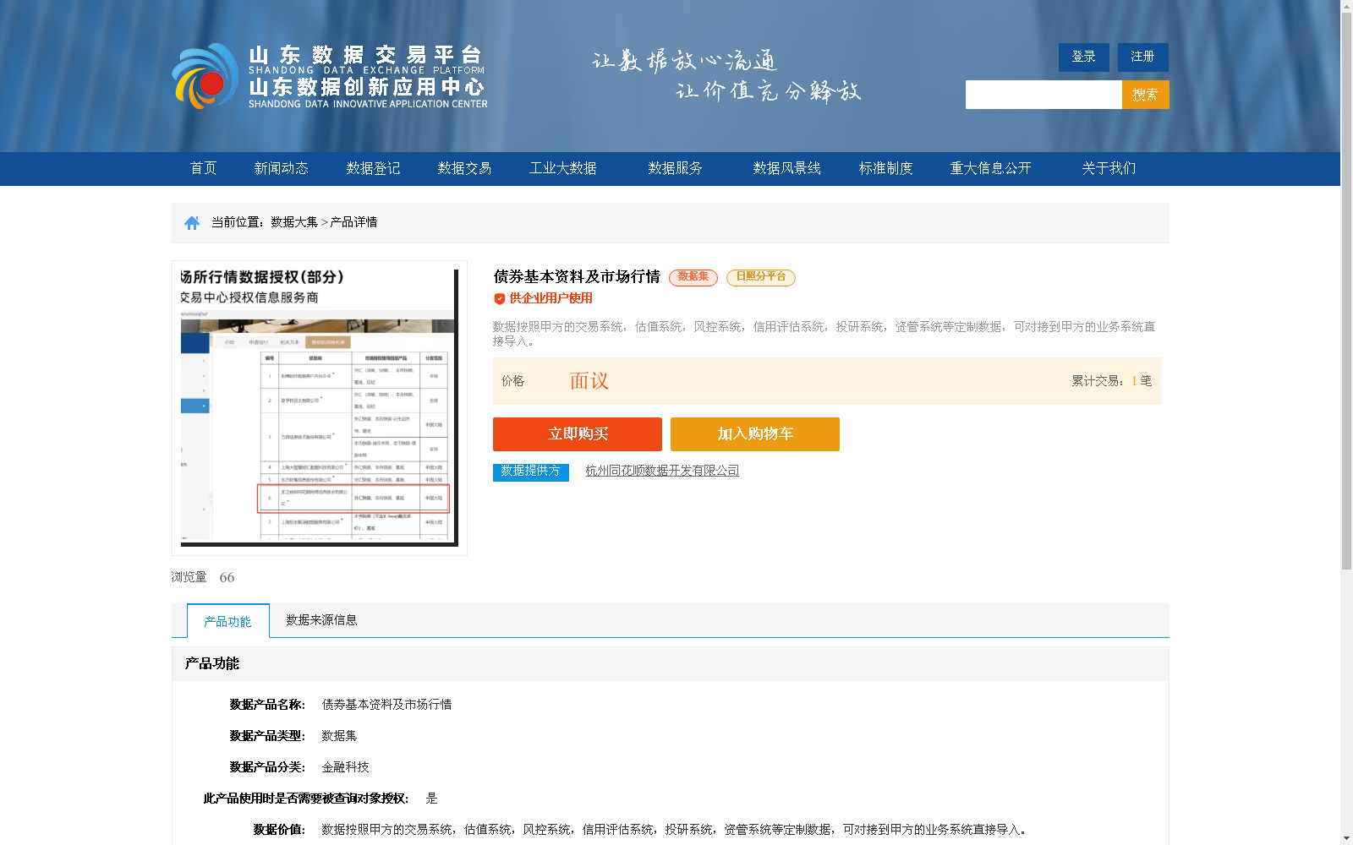The width and height of the screenshot is (1353, 845).
Task: Click the 产品详情 breadcrumb text
Action: click(x=353, y=222)
